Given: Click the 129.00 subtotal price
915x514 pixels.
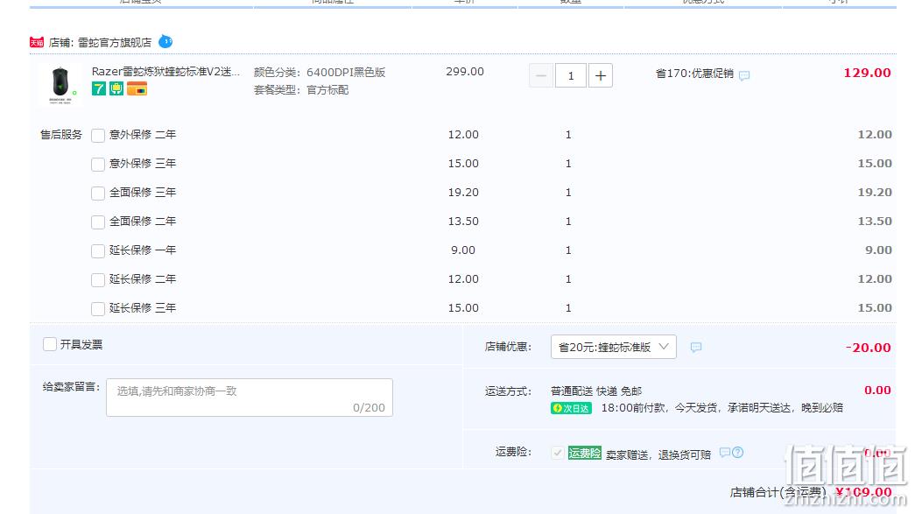Looking at the screenshot, I should click(867, 73).
